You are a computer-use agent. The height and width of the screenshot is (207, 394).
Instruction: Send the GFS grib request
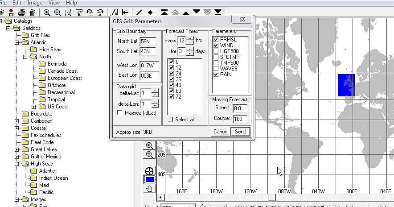pyautogui.click(x=241, y=132)
